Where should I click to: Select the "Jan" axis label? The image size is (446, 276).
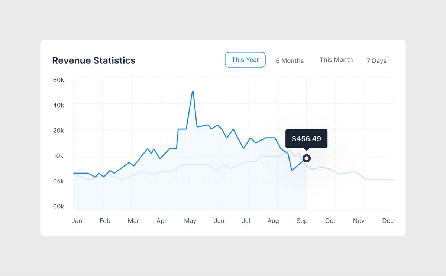[77, 221]
